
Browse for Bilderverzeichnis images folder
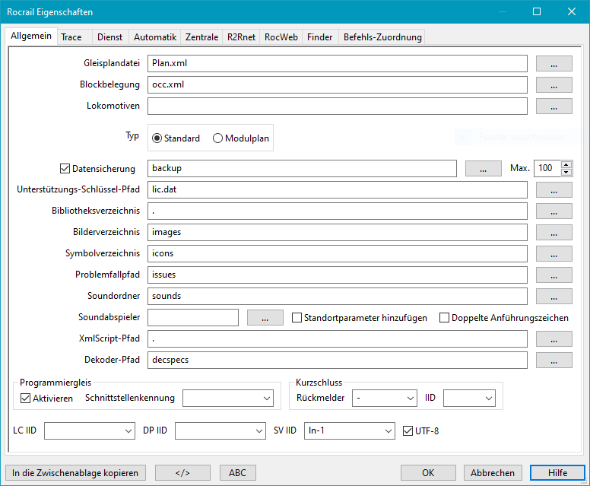554,232
